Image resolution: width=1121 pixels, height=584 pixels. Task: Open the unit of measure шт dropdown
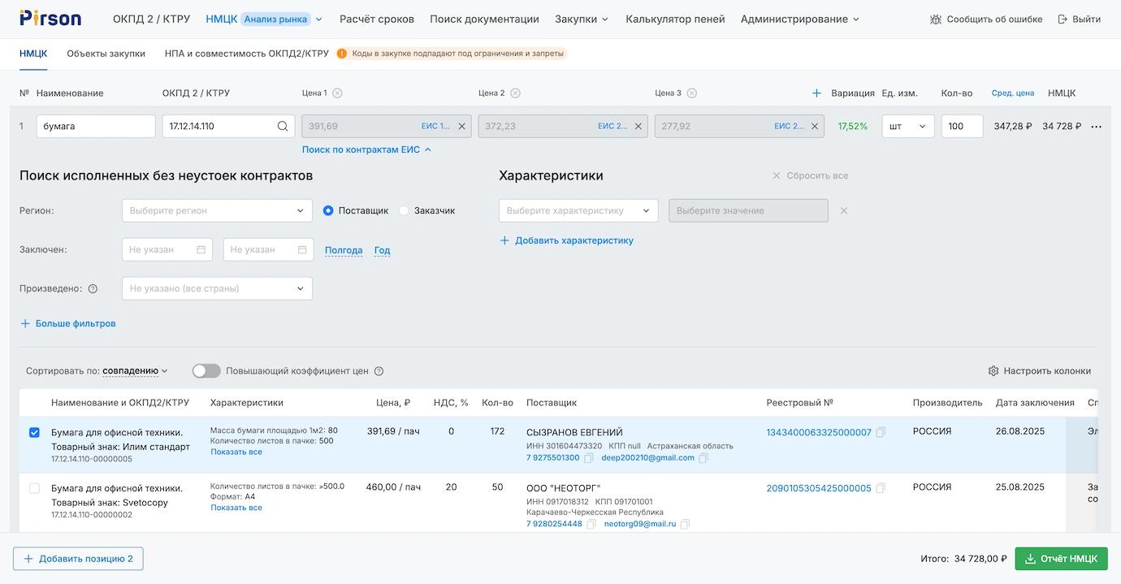click(x=907, y=127)
